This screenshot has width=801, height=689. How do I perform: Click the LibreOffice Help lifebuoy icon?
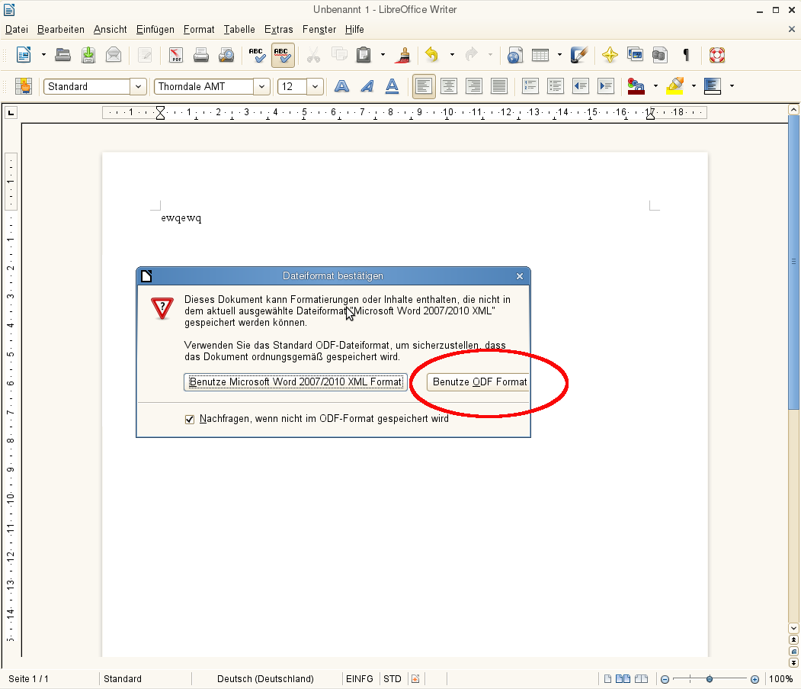(x=716, y=55)
